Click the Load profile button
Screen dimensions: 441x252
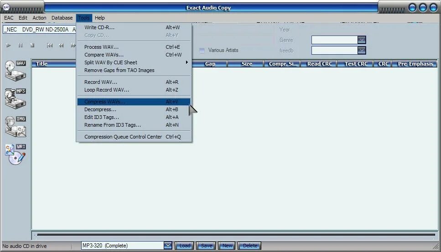click(185, 246)
